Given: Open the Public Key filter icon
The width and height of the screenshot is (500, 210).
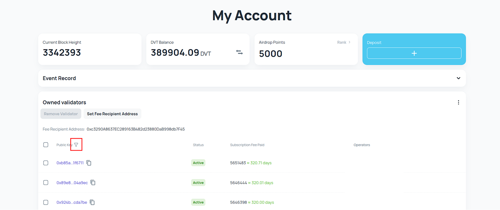Looking at the screenshot, I should coord(76,145).
